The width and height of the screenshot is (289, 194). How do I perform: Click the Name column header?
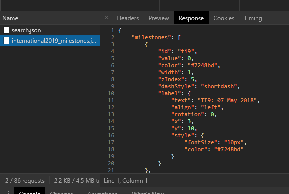click(x=10, y=18)
